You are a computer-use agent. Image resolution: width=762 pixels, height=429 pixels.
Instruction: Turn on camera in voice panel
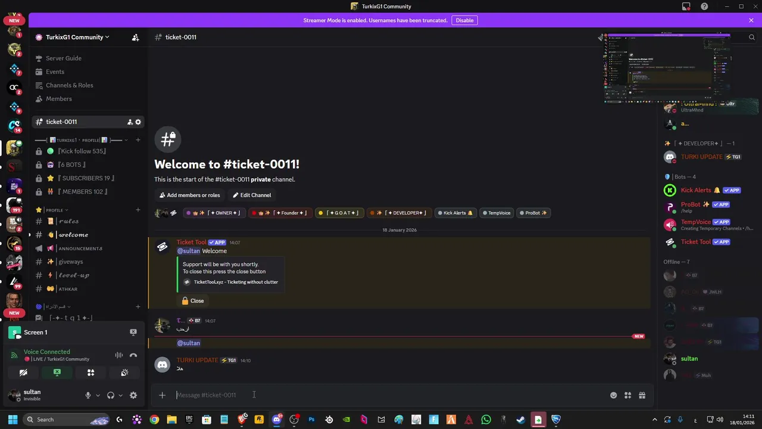[23, 372]
